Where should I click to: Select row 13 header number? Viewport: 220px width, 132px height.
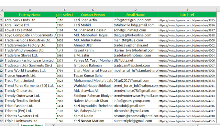(1, 76)
